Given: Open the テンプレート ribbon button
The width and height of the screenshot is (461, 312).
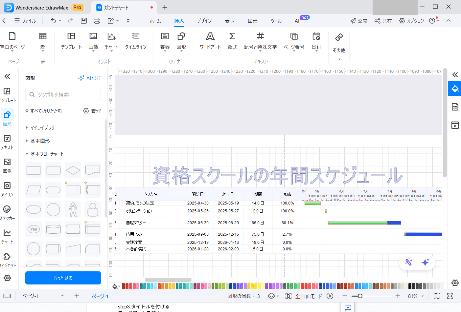Looking at the screenshot, I should (x=71, y=41).
